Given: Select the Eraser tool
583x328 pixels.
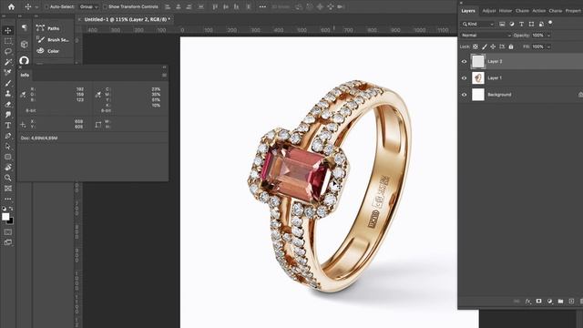Looking at the screenshot, I should tap(8, 105).
